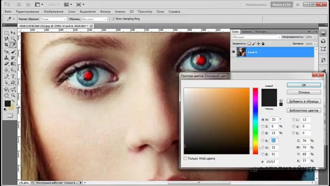330x186 pixels.
Task: Select the Pen tool
Action: (7, 76)
